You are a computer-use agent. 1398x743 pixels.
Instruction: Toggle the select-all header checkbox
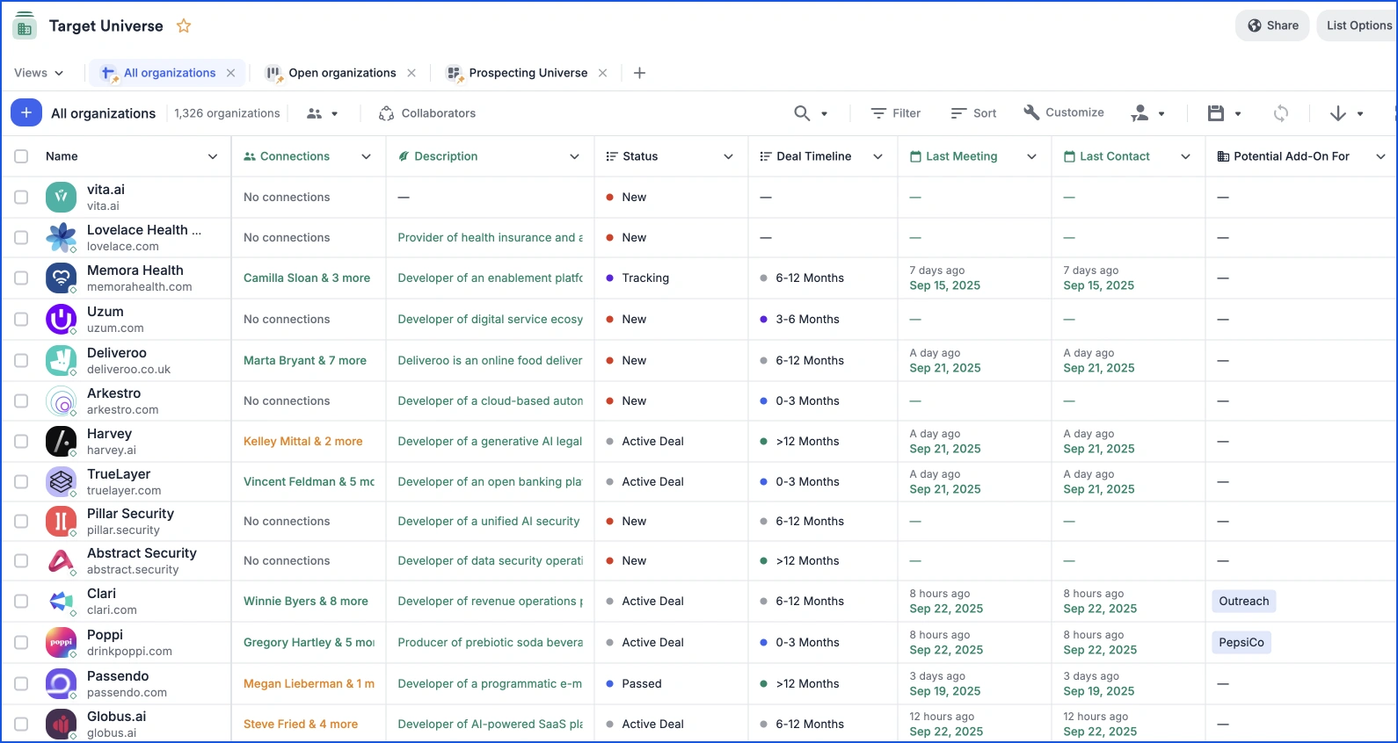tap(21, 156)
